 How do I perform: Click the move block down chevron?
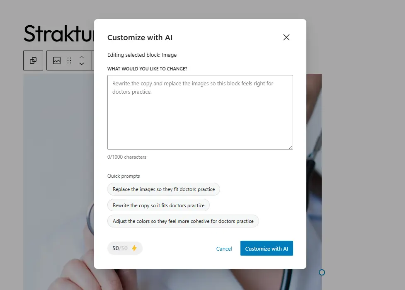point(82,64)
